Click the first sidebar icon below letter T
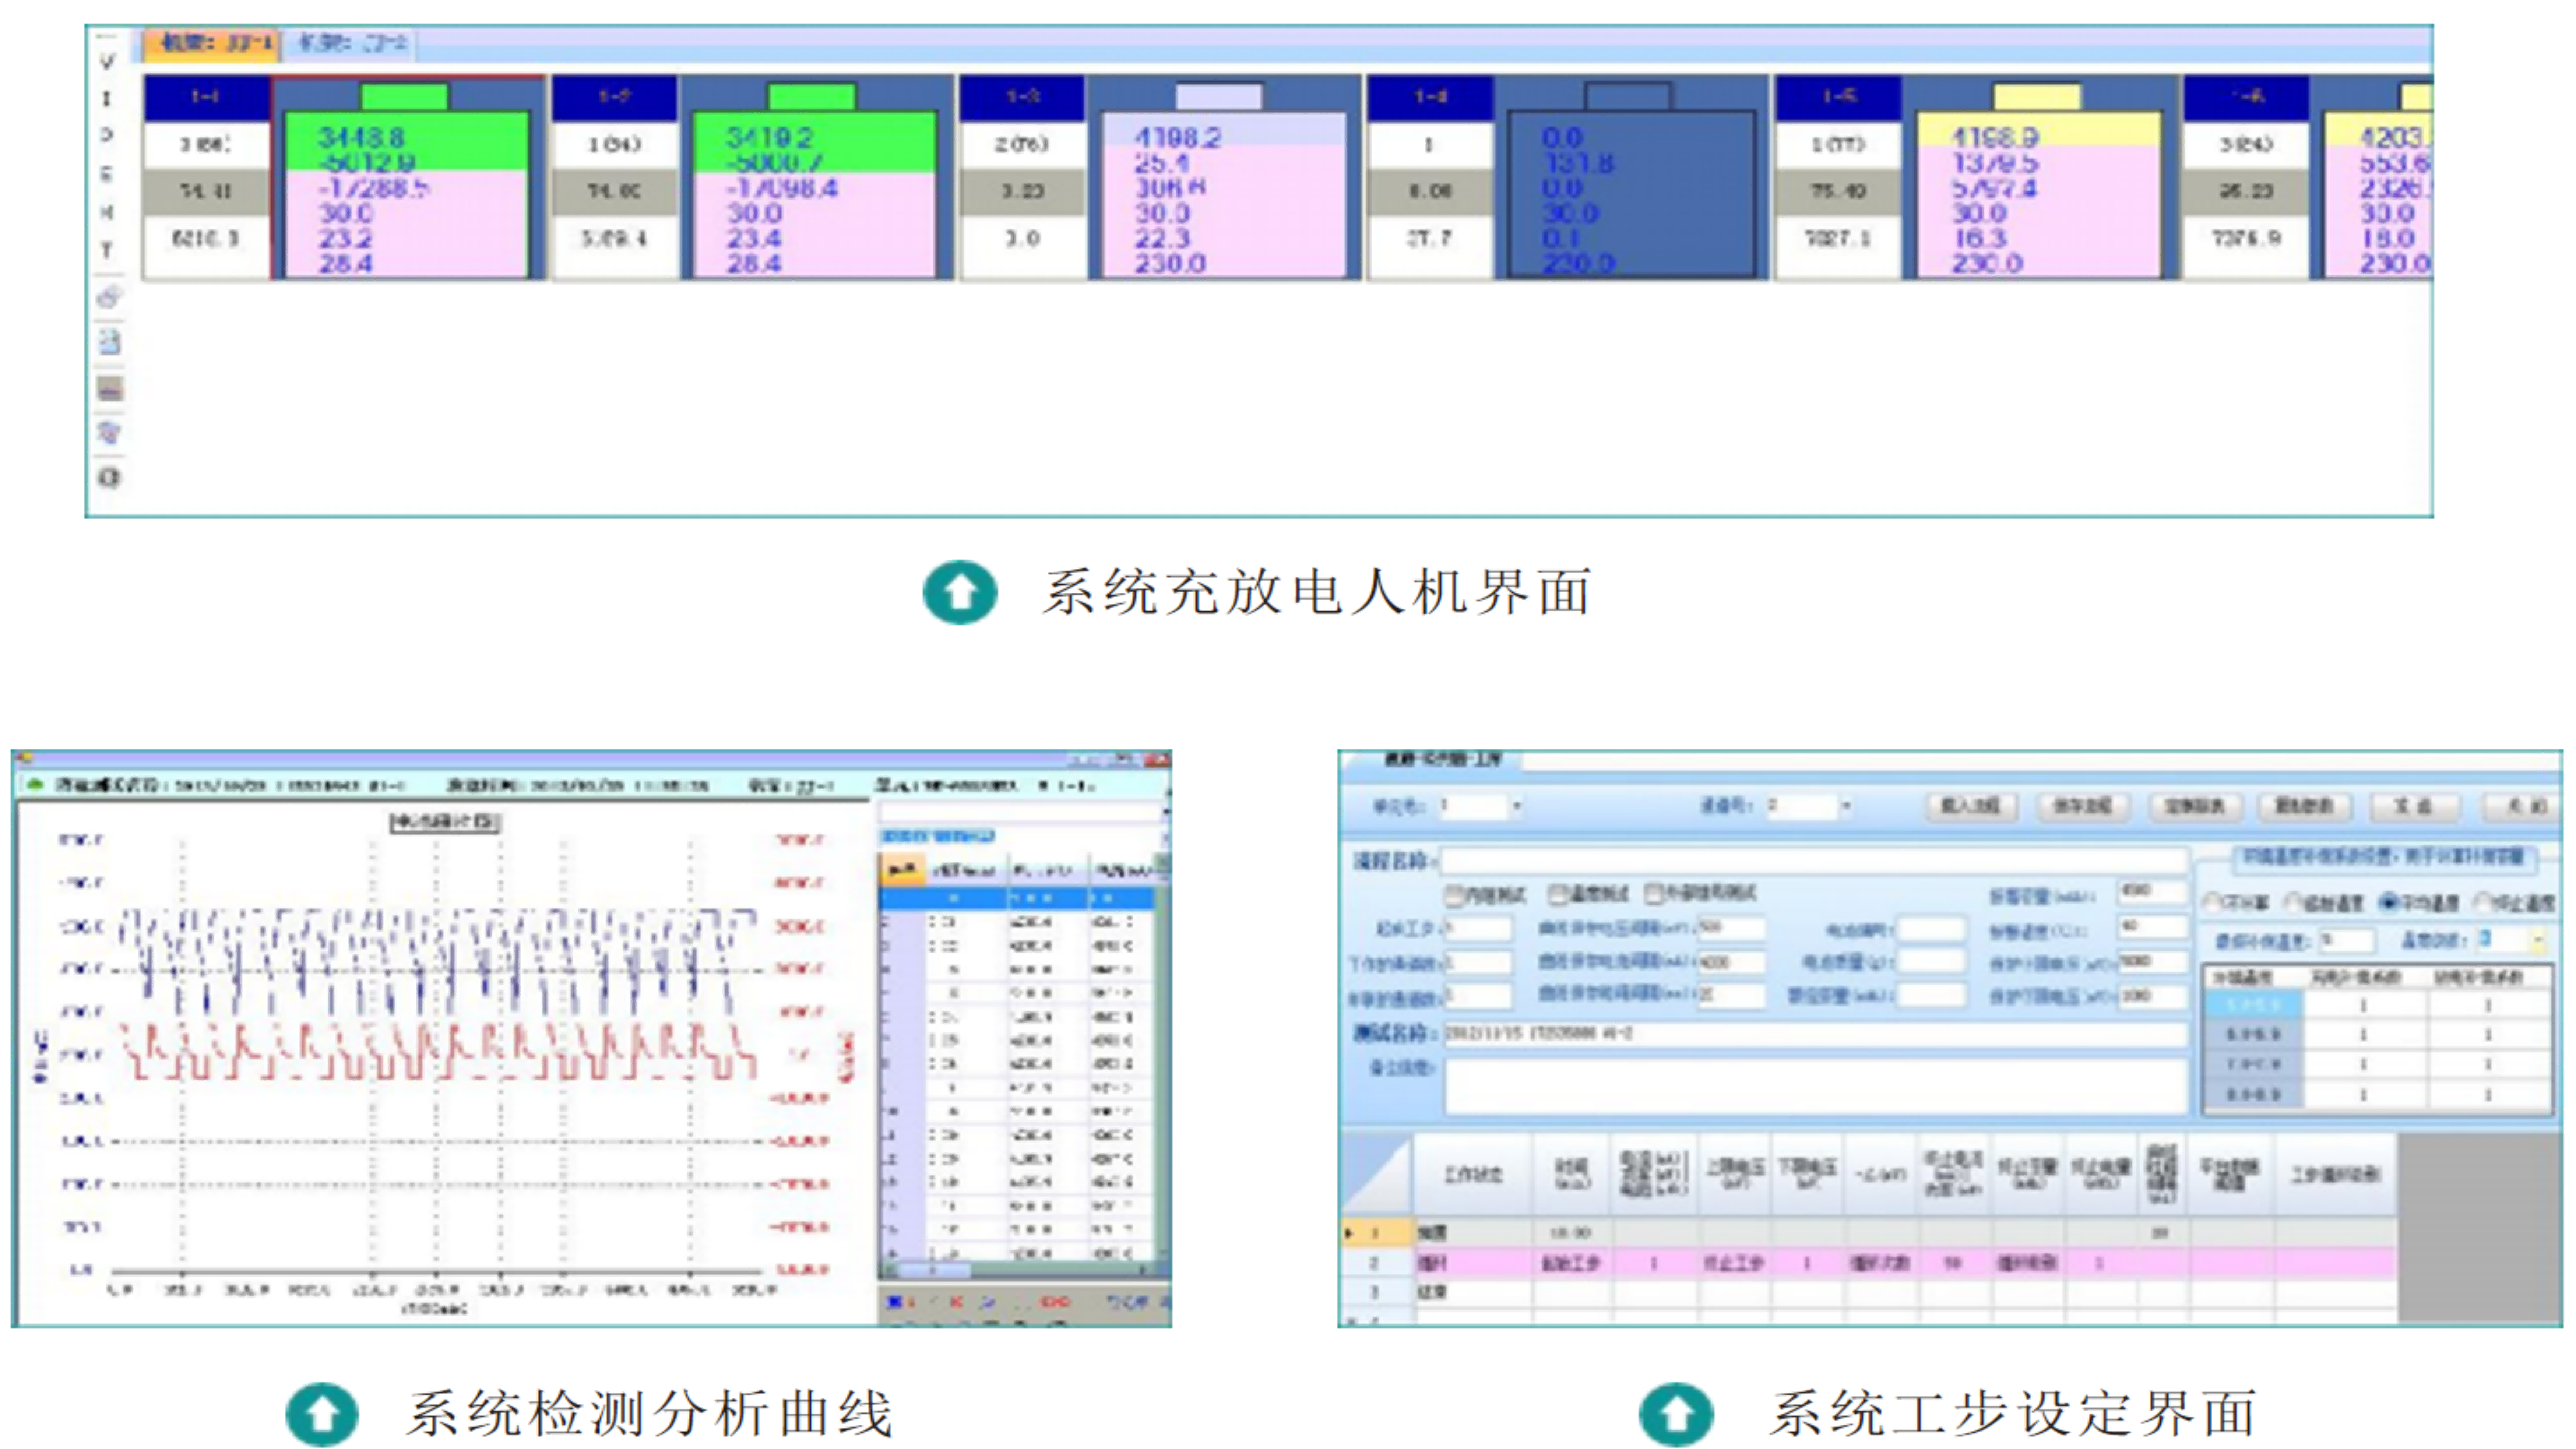 [x=109, y=297]
